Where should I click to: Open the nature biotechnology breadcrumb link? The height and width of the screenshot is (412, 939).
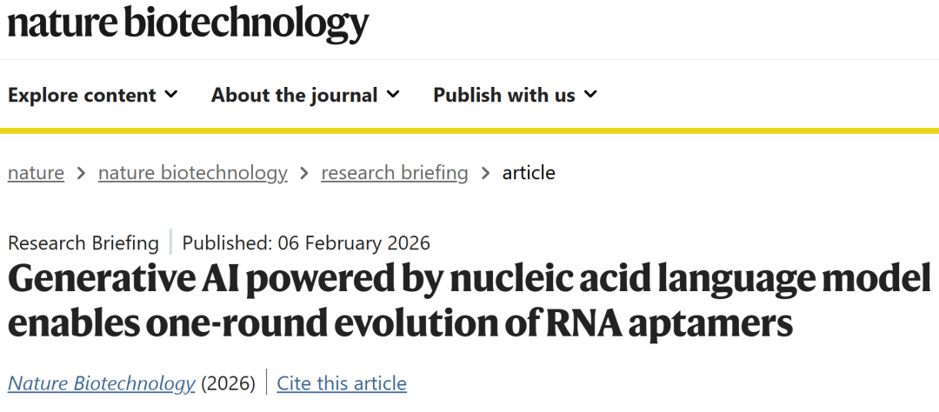click(192, 173)
